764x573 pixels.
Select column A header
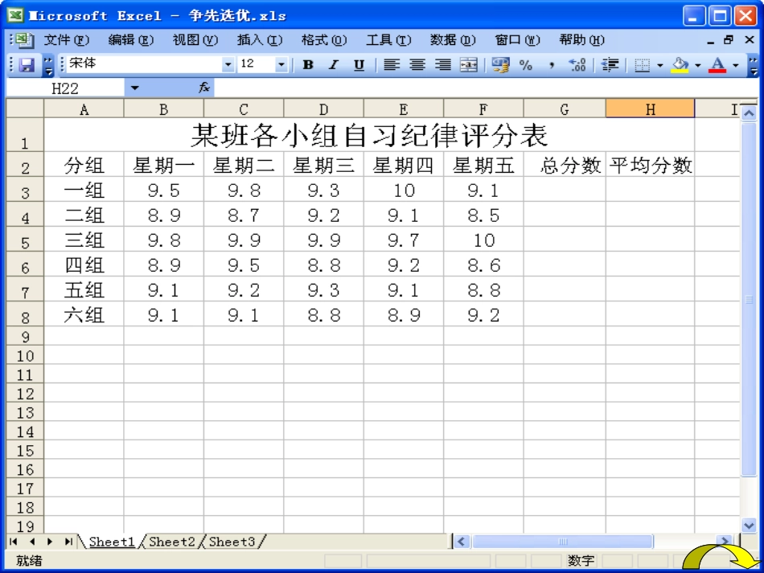pos(84,109)
